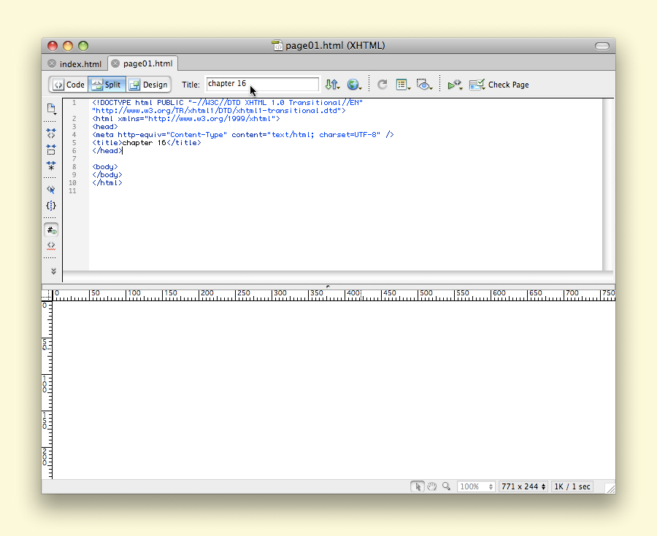Open the View Options dropdown
657x536 pixels.
403,85
